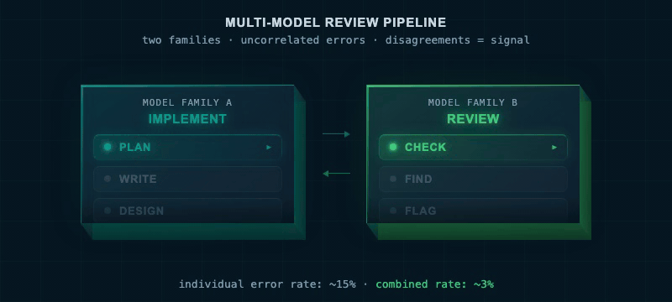Click the IMPLEMENT heading
Viewport: 672px width, 302px height.
tap(187, 119)
